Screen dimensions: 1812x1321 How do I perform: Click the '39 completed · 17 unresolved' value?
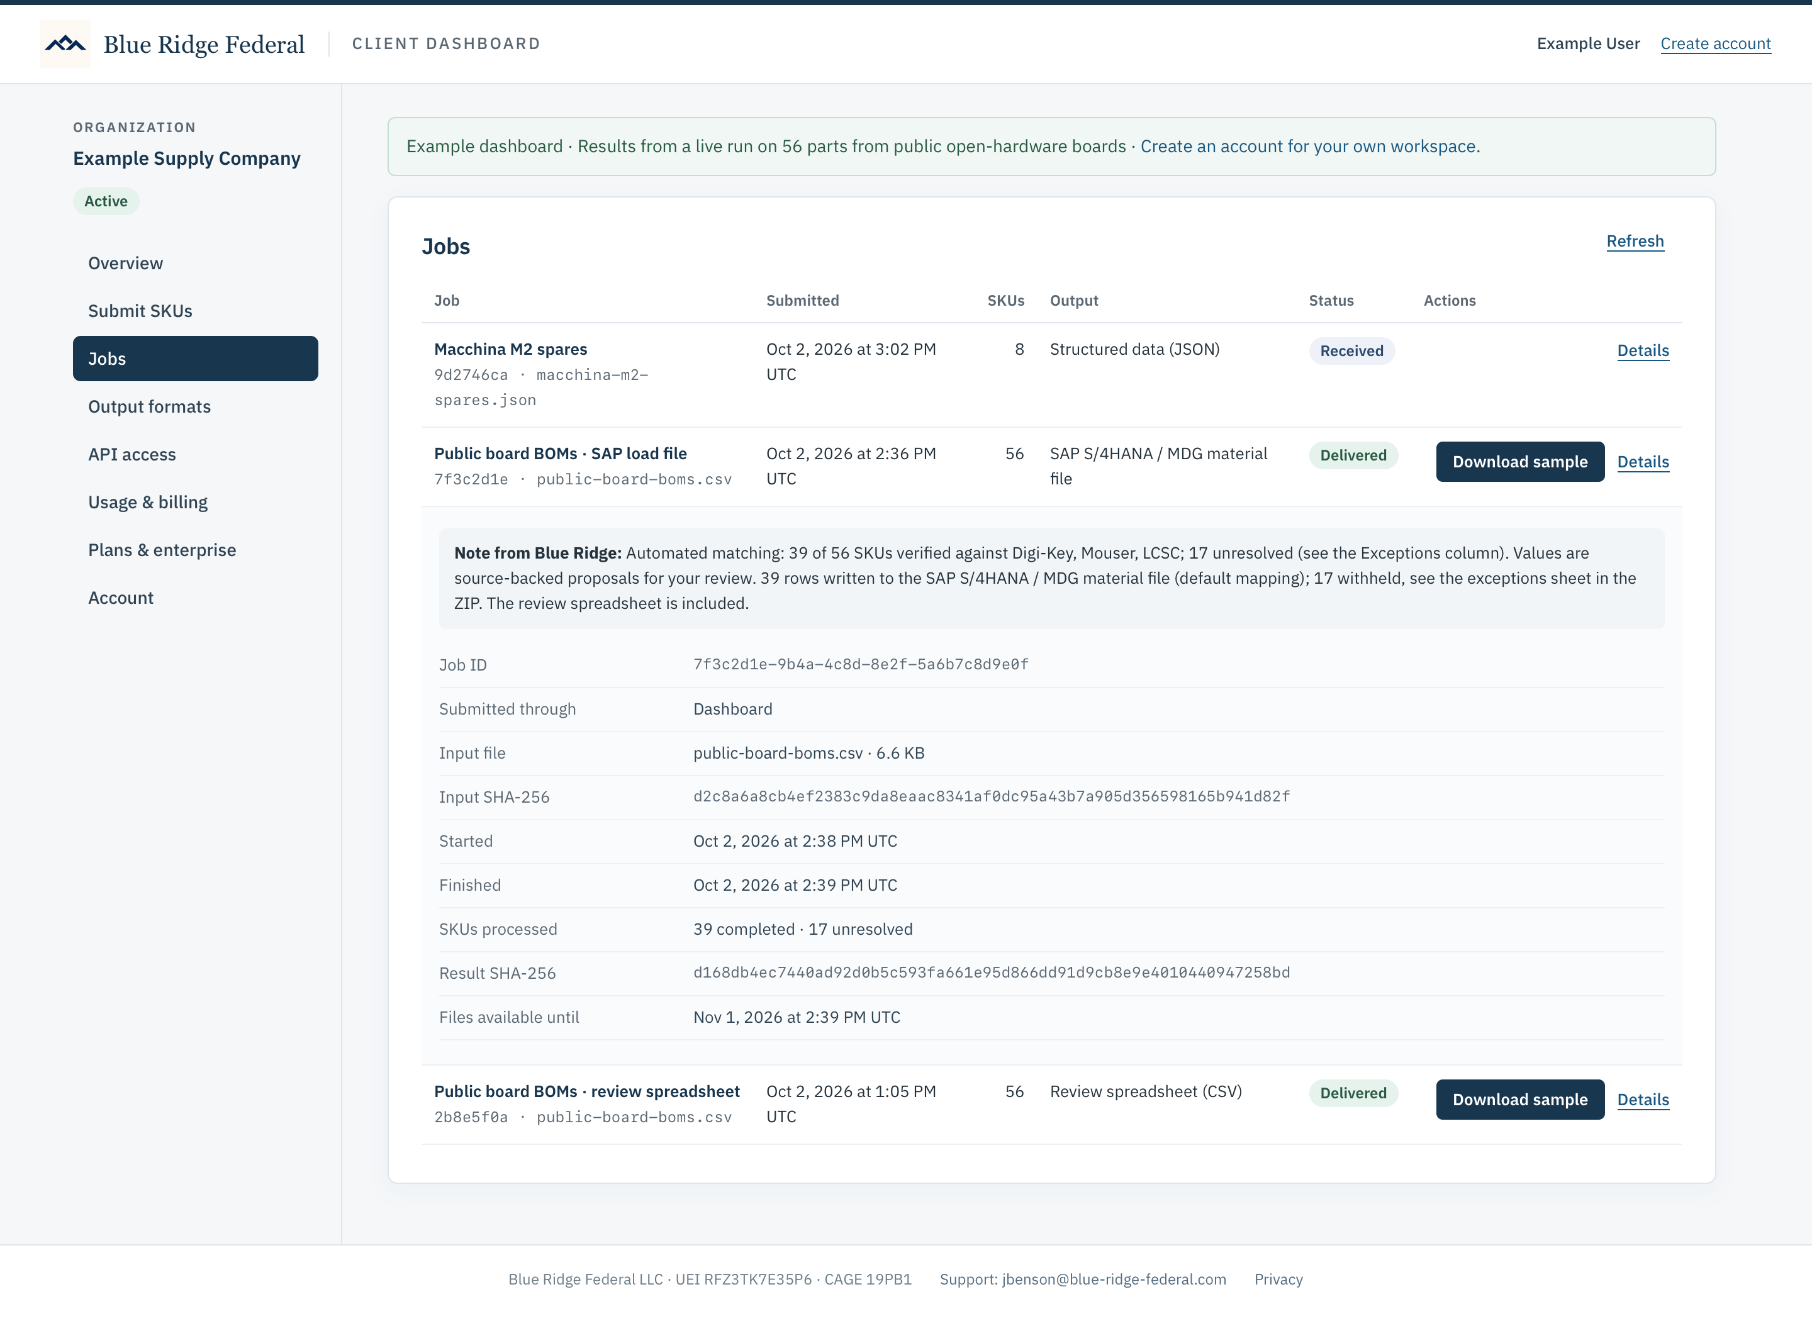coord(803,929)
